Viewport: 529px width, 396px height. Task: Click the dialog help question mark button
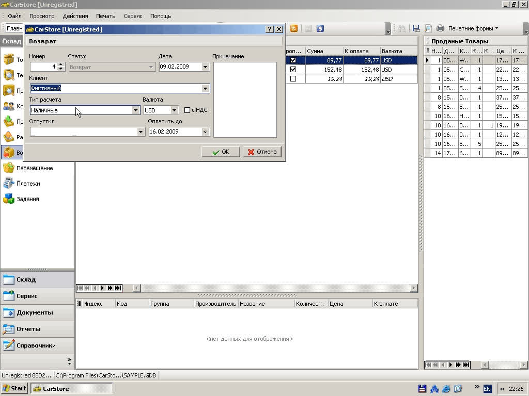269,29
